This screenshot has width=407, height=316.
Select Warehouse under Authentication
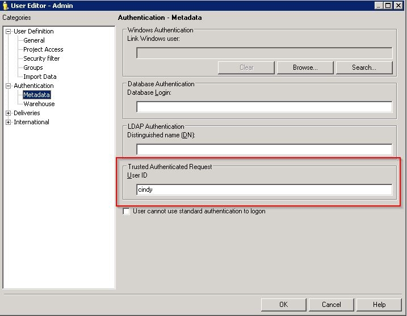(x=39, y=104)
